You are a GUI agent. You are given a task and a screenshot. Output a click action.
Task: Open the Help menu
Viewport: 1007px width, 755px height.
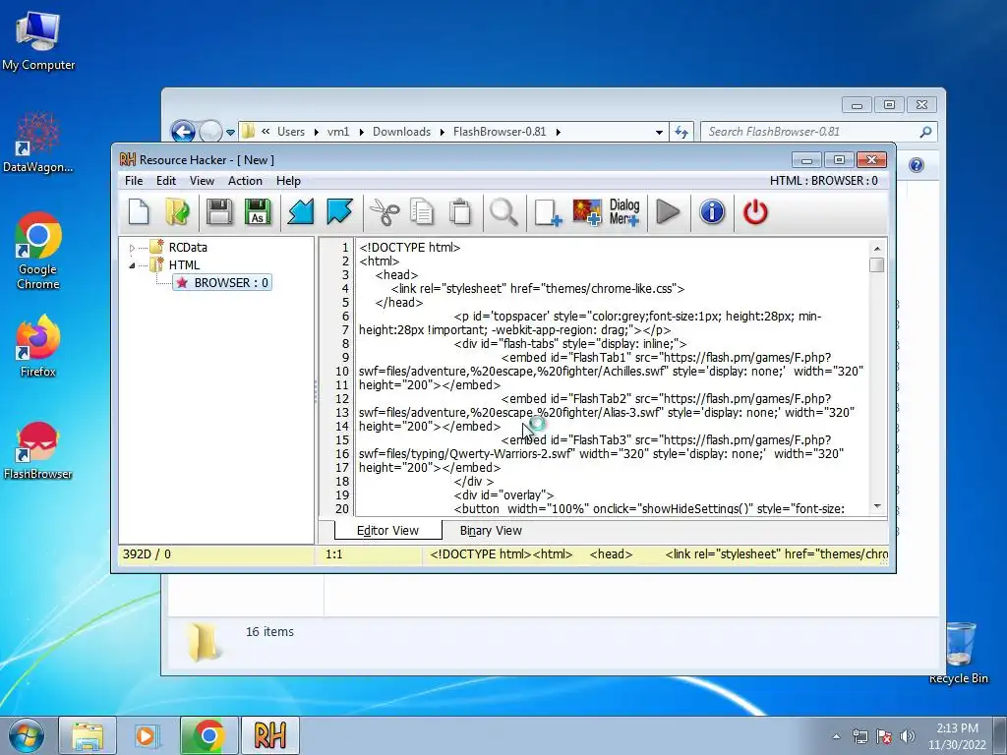pyautogui.click(x=288, y=181)
